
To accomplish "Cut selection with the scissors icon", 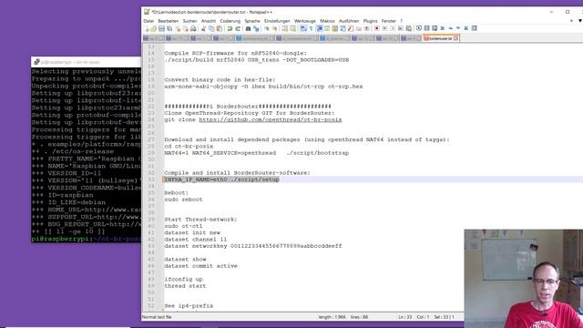I will (203, 28).
